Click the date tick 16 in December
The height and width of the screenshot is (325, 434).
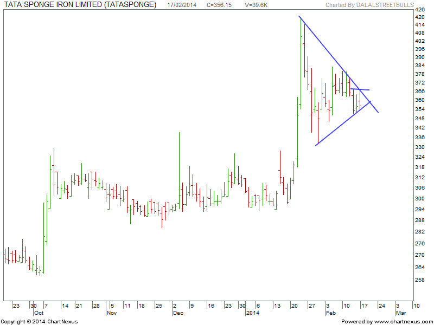coord(211,306)
